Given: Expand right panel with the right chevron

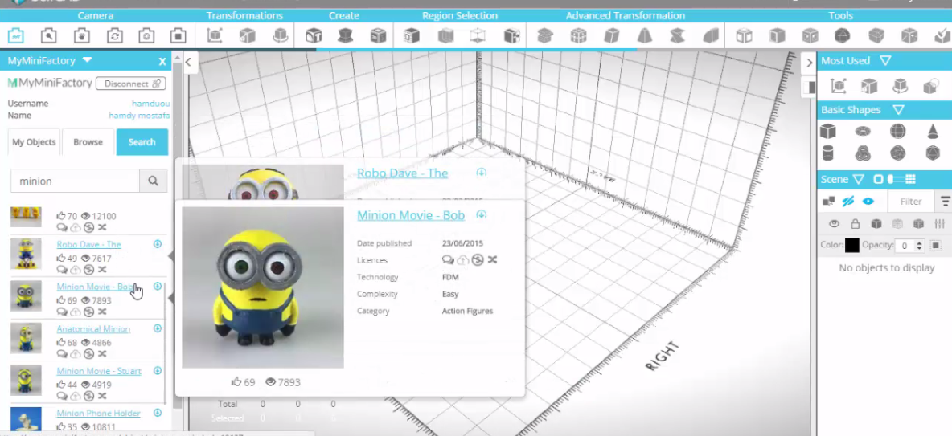Looking at the screenshot, I should [809, 63].
